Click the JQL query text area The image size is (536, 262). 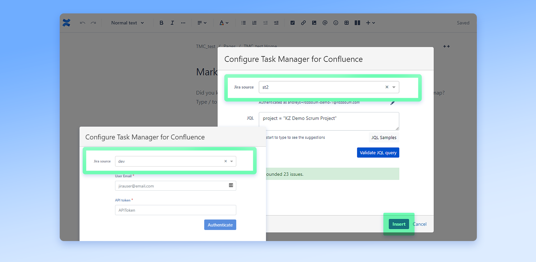pos(329,121)
